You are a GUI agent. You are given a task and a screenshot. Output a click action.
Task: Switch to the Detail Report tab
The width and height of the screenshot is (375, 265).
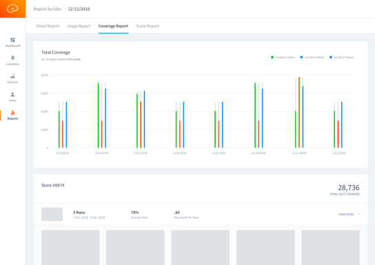point(48,26)
